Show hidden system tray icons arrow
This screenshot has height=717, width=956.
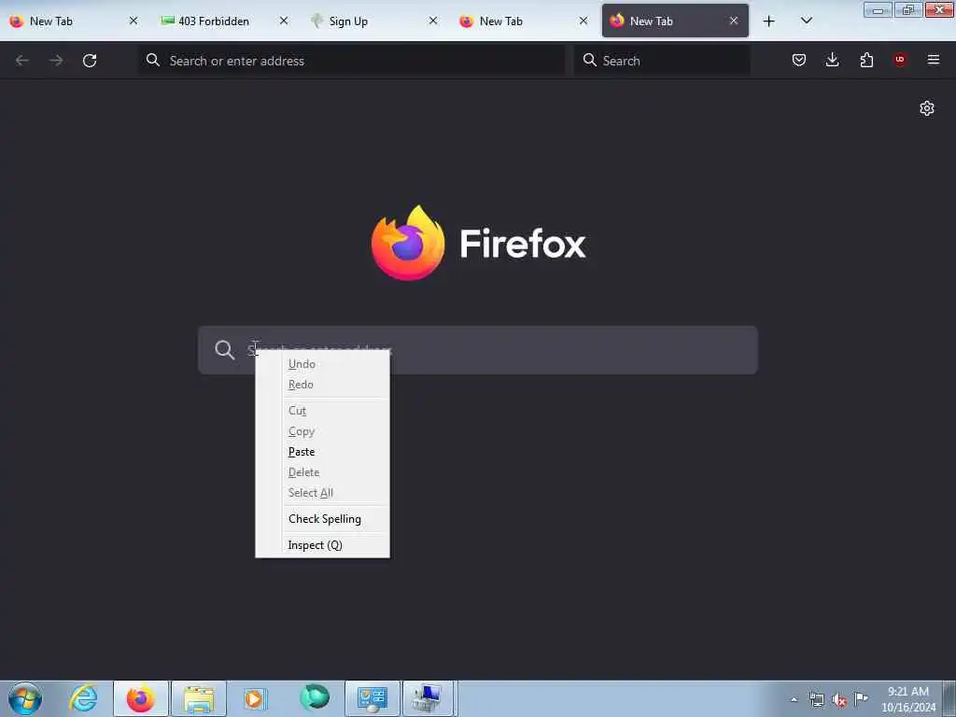[x=794, y=699]
